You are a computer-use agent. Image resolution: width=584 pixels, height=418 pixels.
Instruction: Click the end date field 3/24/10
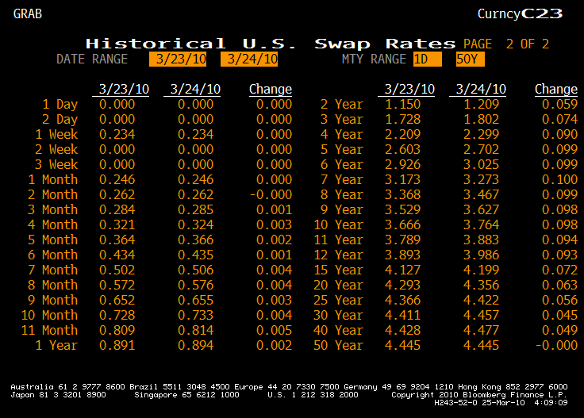pyautogui.click(x=249, y=59)
